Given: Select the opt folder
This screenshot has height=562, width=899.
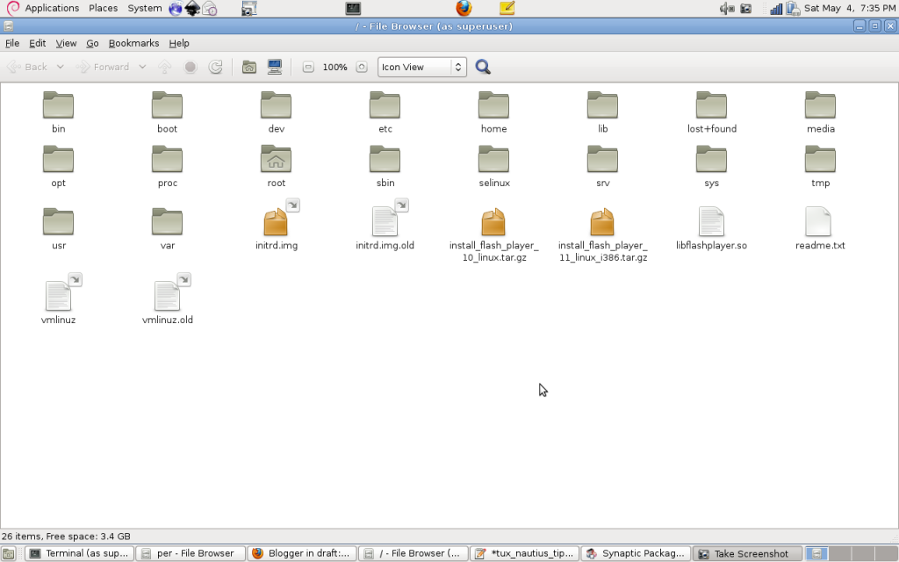Looking at the screenshot, I should click(x=58, y=160).
